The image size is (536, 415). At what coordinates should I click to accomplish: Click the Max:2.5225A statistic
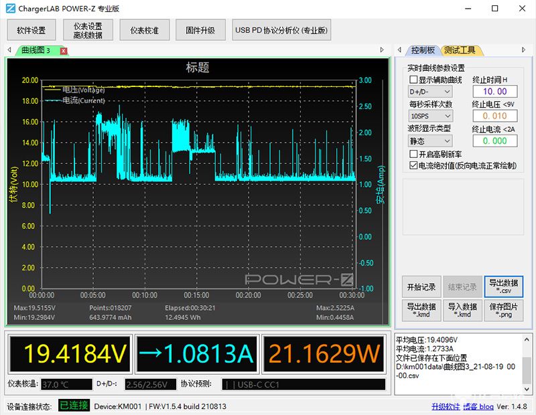click(336, 308)
